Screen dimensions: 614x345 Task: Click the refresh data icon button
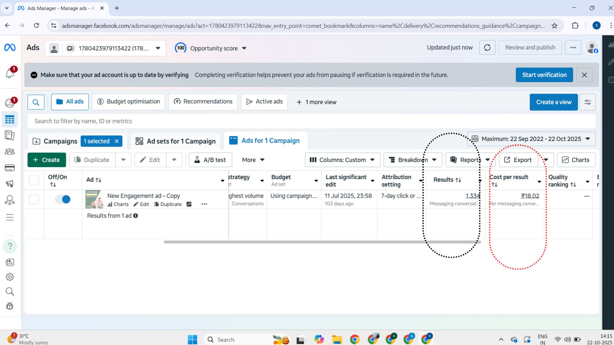[487, 48]
